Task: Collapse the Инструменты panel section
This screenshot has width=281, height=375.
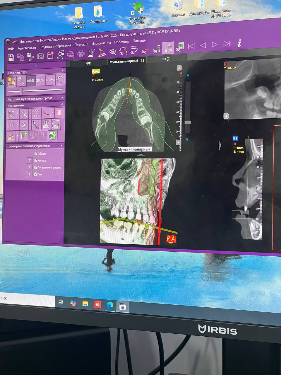Action: tap(62, 104)
